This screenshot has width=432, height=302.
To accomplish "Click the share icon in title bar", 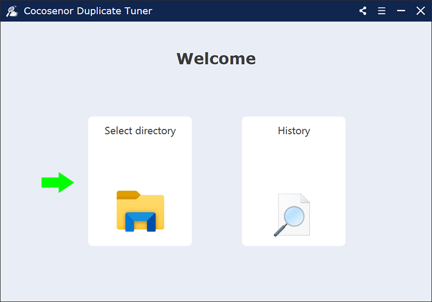I will pyautogui.click(x=363, y=11).
